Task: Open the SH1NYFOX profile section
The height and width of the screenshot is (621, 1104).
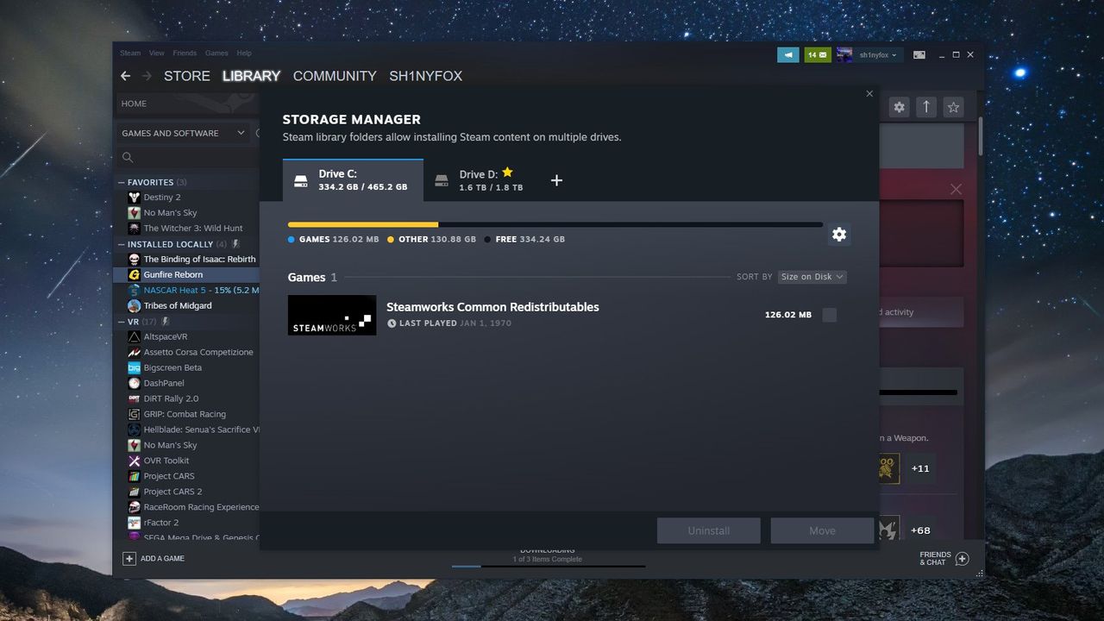Action: pyautogui.click(x=426, y=76)
